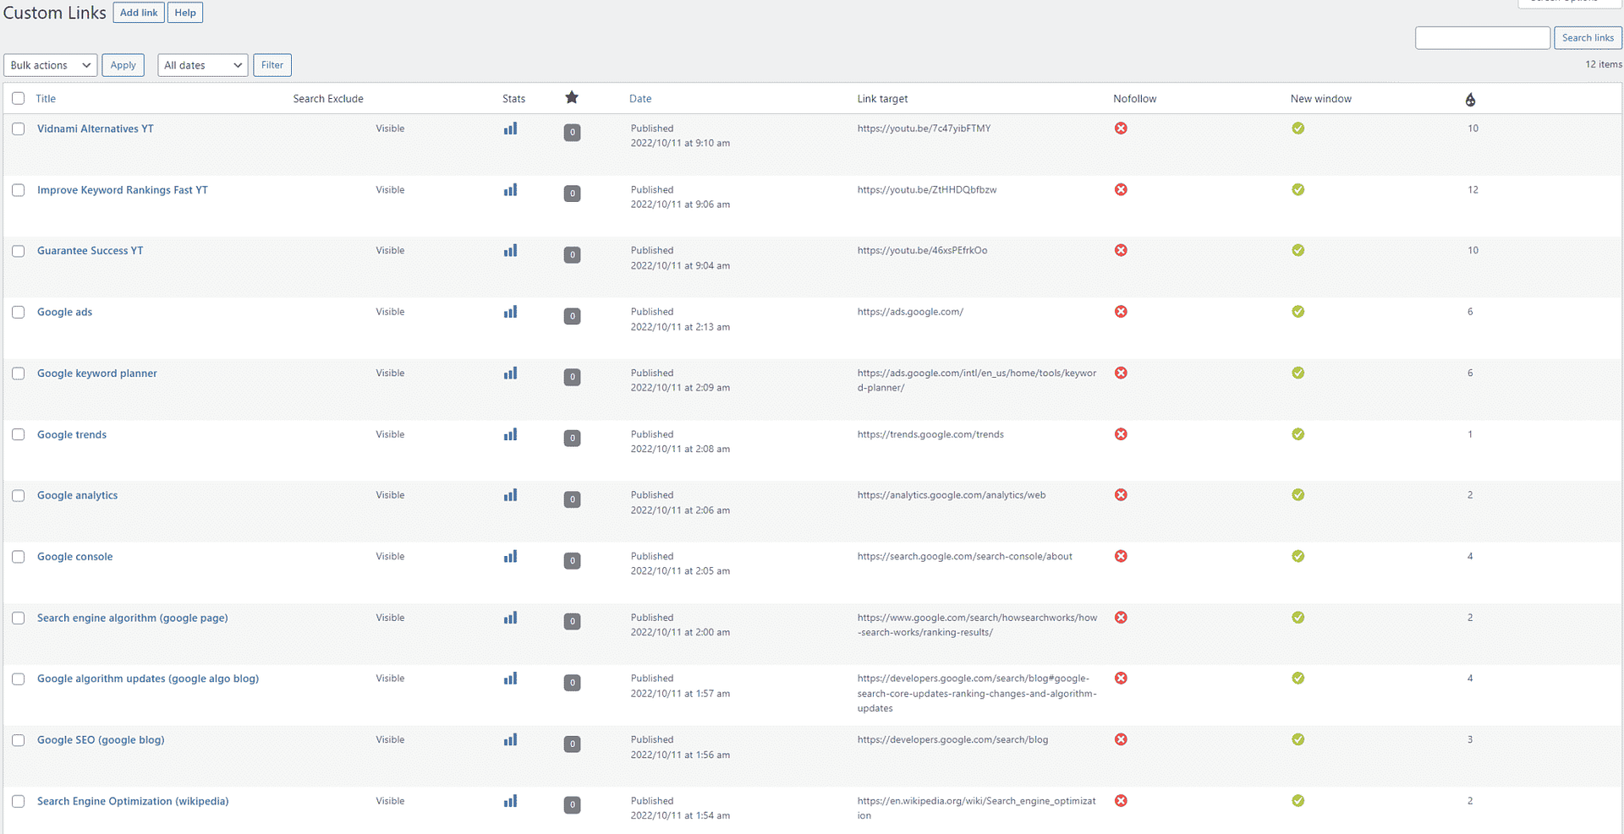The height and width of the screenshot is (834, 1624).
Task: Collapse the Screen Options panel
Action: (1569, 3)
